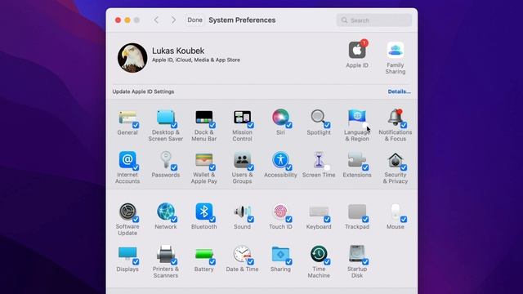Uncheck the Displays pane checkbox

point(136,261)
